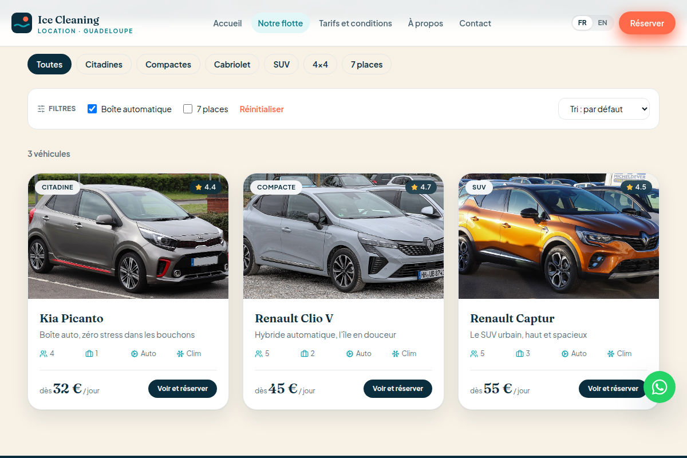Click the luggage icon on Renault Clio V
The image size is (687, 458).
305,354
